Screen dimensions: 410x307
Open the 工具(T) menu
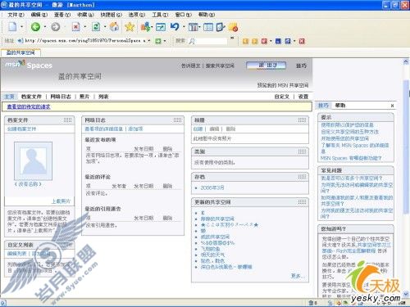pos(160,15)
